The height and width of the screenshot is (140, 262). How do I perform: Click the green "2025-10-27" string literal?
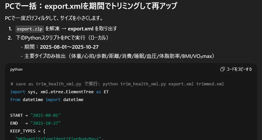(45, 123)
